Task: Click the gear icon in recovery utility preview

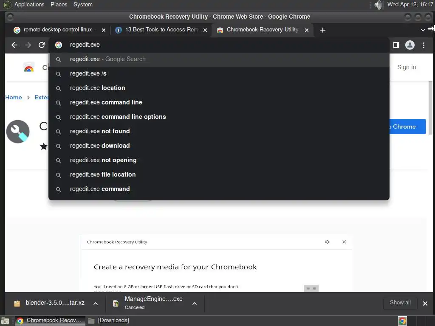Action: click(328, 242)
